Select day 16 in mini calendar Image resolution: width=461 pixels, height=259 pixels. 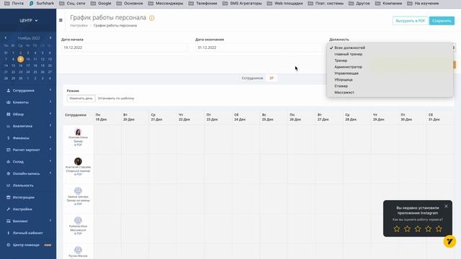pos(20,65)
